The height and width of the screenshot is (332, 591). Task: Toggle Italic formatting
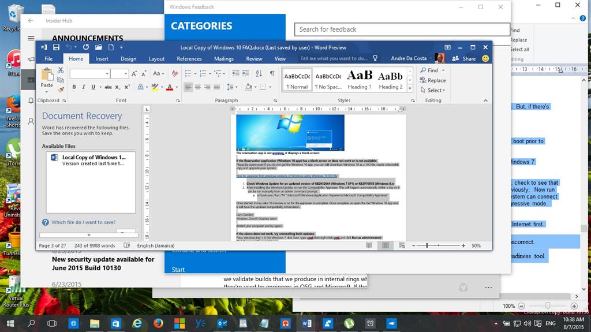point(84,87)
